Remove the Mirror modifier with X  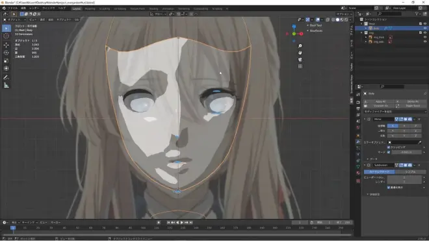(x=419, y=120)
